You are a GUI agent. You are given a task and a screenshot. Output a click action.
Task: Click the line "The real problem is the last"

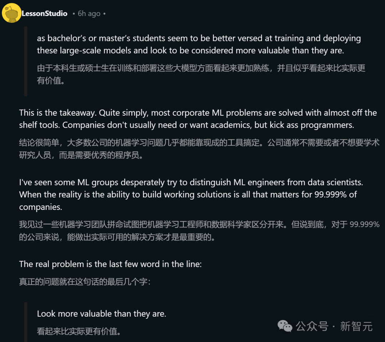pyautogui.click(x=111, y=264)
